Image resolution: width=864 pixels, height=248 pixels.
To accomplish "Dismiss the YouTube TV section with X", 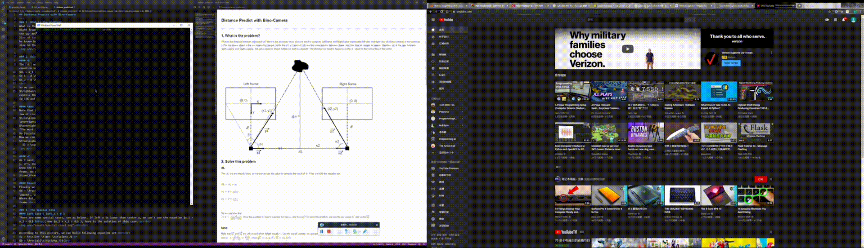I will click(771, 232).
